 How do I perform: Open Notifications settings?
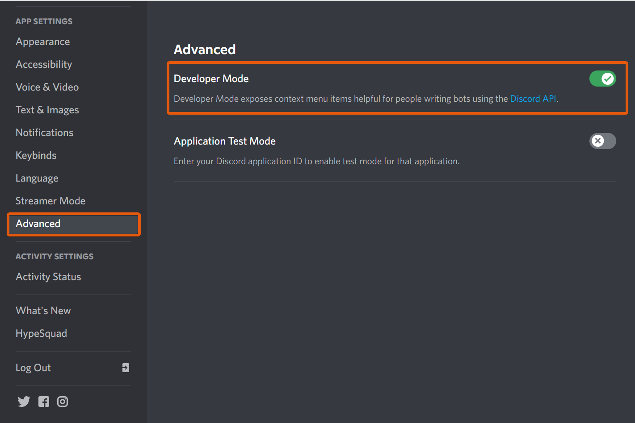(x=45, y=133)
